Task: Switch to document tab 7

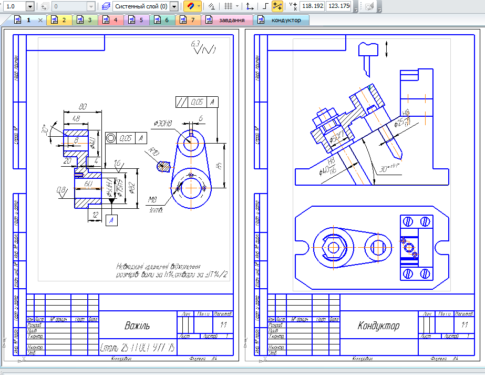Action: [188, 20]
